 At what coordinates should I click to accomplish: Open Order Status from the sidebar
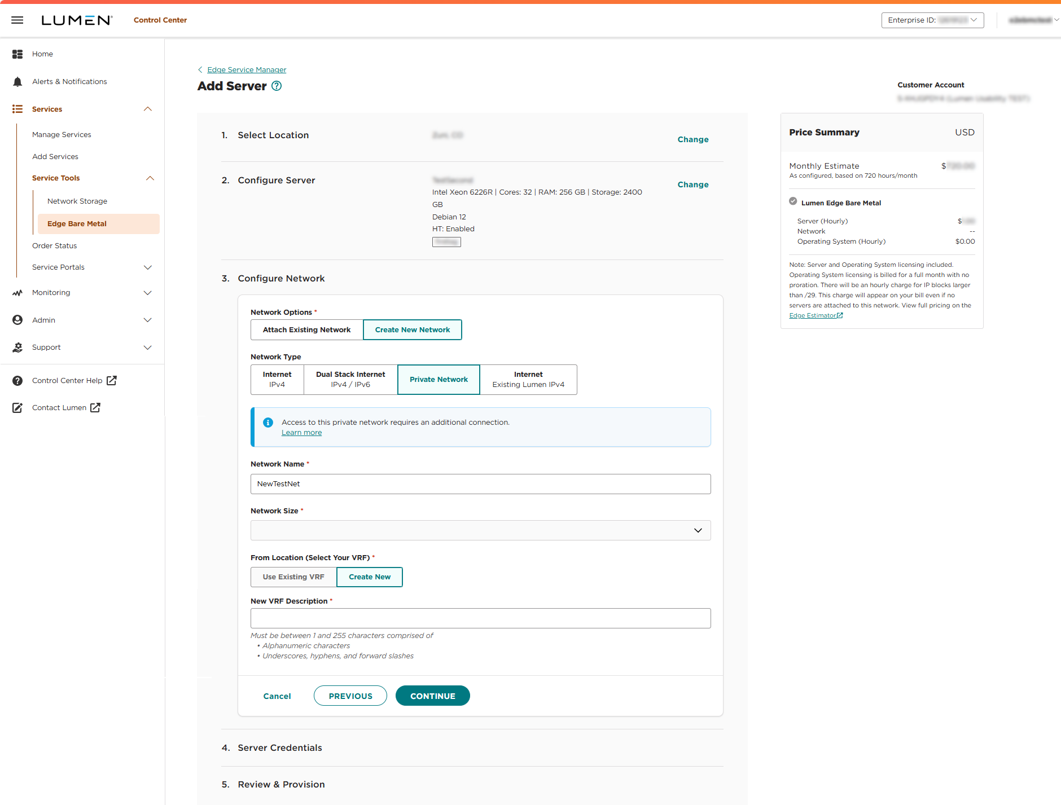click(x=54, y=245)
